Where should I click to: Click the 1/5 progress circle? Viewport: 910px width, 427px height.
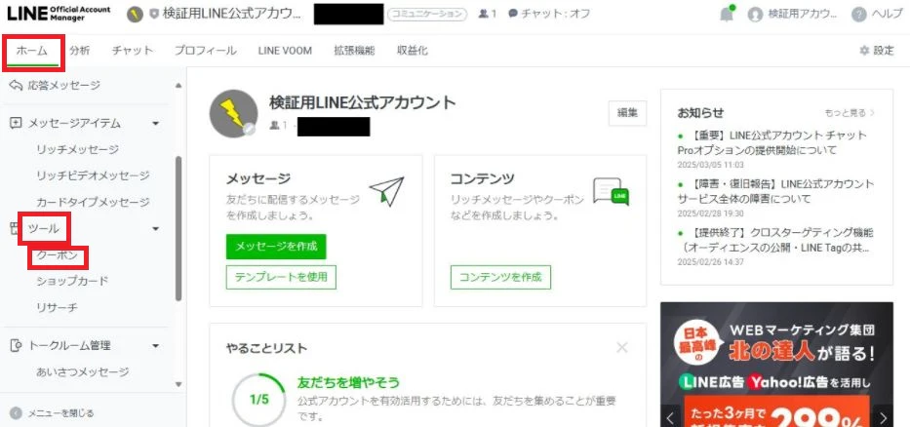259,400
